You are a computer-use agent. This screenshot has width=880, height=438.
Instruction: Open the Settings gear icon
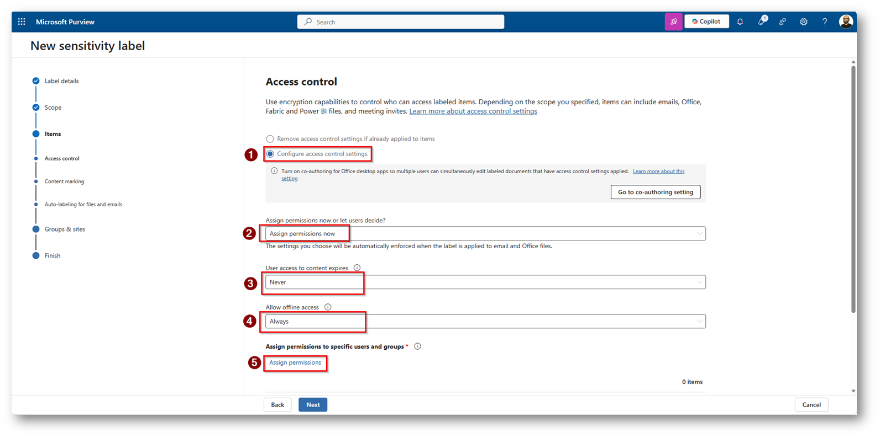pos(804,22)
